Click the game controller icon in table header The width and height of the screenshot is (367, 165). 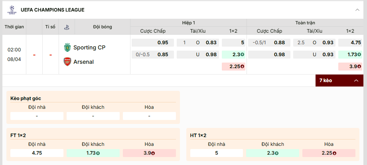point(67,27)
